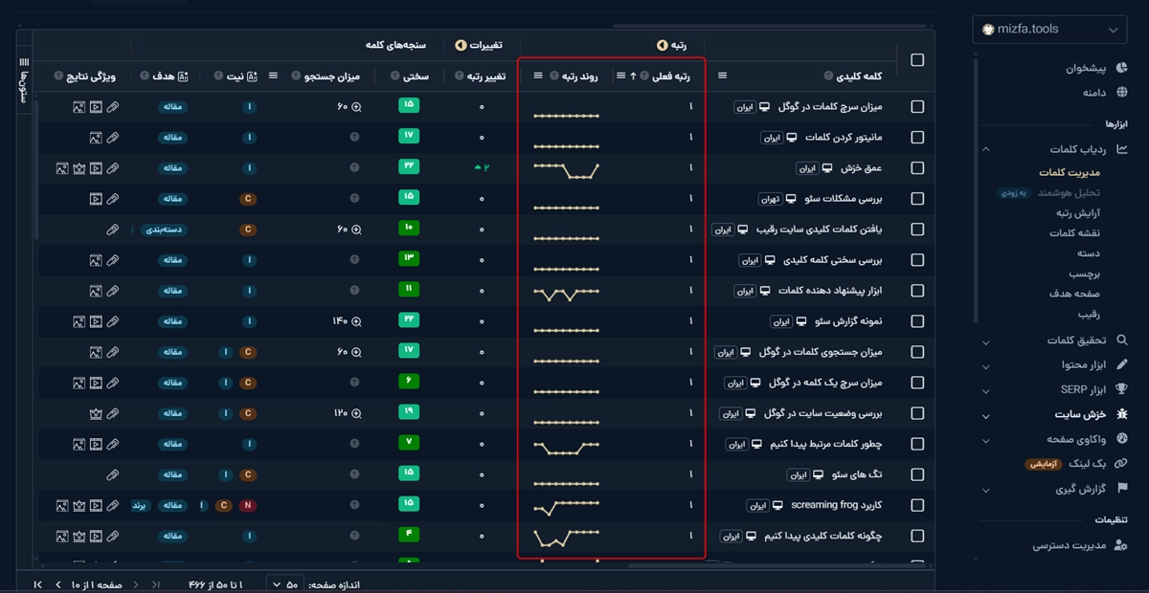
Task: Go to next page in pagination
Action: (57, 583)
